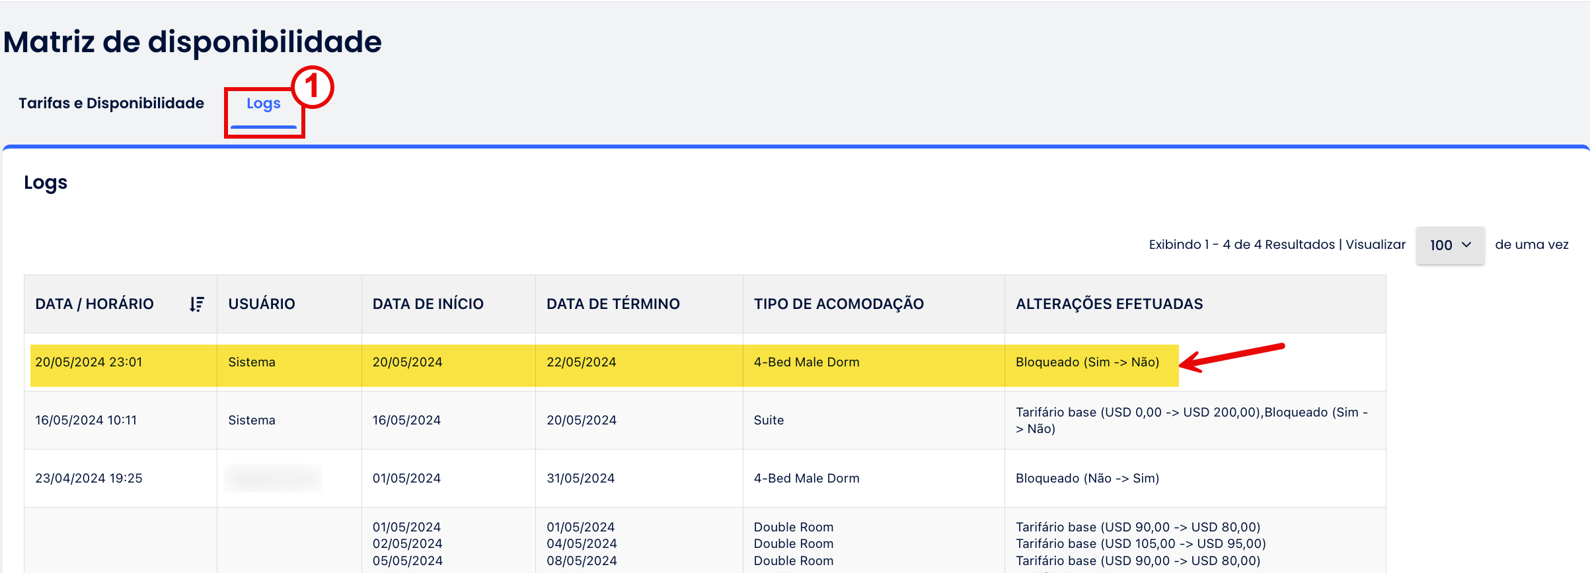This screenshot has height=573, width=1590.
Task: Click the Tipo de Acomodação column header
Action: coord(839,304)
